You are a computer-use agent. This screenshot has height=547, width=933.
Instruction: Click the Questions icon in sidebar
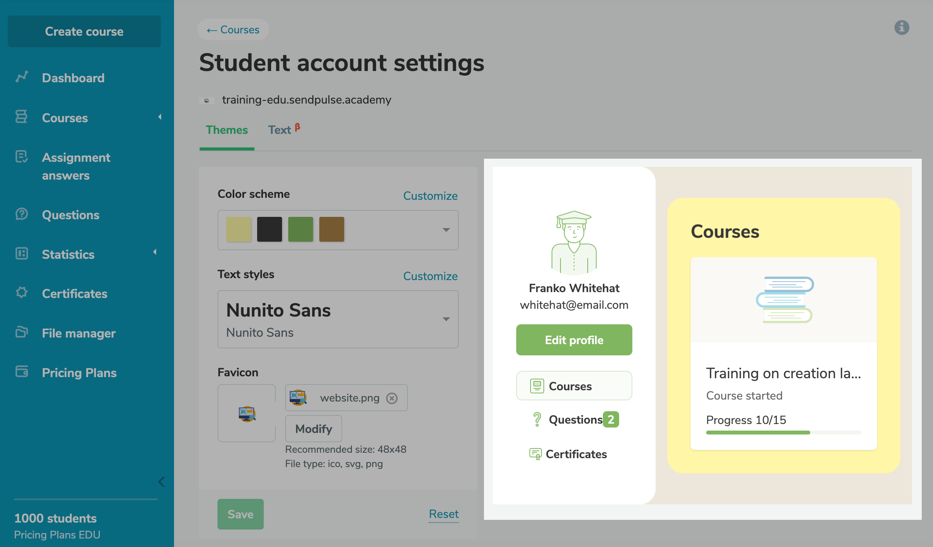tap(22, 214)
